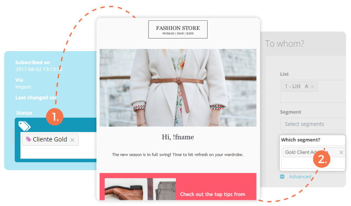351x206 pixels.
Task: Click the orange step 1 marker
Action: click(x=55, y=117)
